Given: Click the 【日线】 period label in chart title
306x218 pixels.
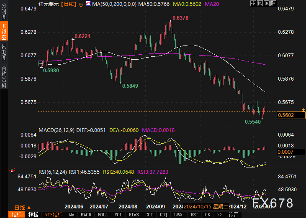Looking at the screenshot, I should point(68,4).
